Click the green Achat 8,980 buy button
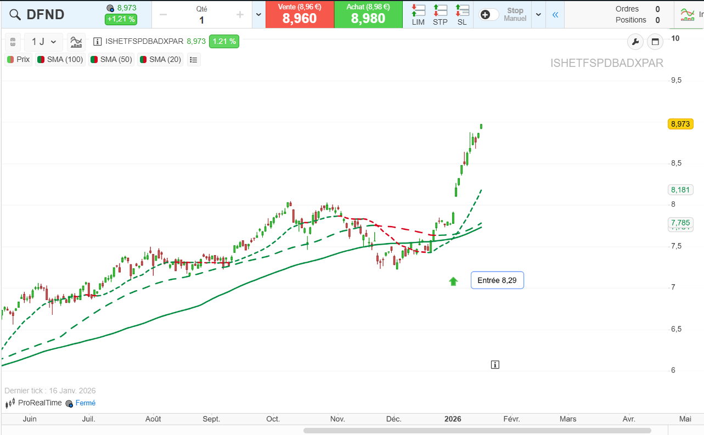Viewport: 704px width, 435px height. pos(368,15)
